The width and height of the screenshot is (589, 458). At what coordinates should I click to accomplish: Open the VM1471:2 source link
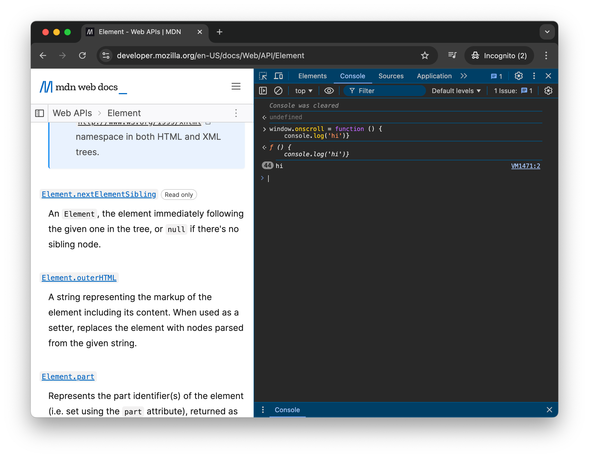click(525, 166)
